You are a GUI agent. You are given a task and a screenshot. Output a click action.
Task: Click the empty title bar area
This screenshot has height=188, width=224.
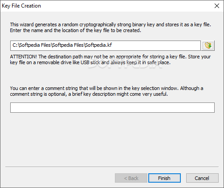click(x=126, y=6)
